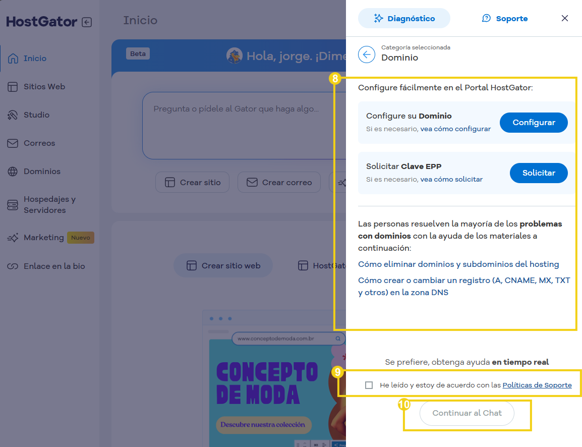
Task: Open Marketing in the sidebar menu
Action: click(x=43, y=238)
